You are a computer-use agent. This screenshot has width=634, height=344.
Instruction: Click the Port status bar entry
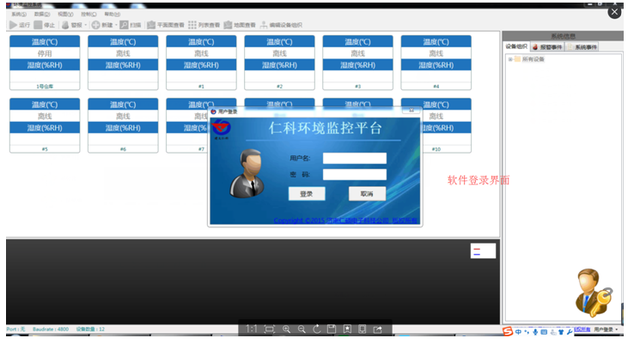tap(15, 329)
